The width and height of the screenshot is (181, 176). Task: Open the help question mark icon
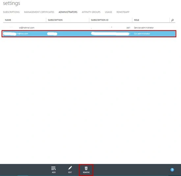[x=172, y=170]
